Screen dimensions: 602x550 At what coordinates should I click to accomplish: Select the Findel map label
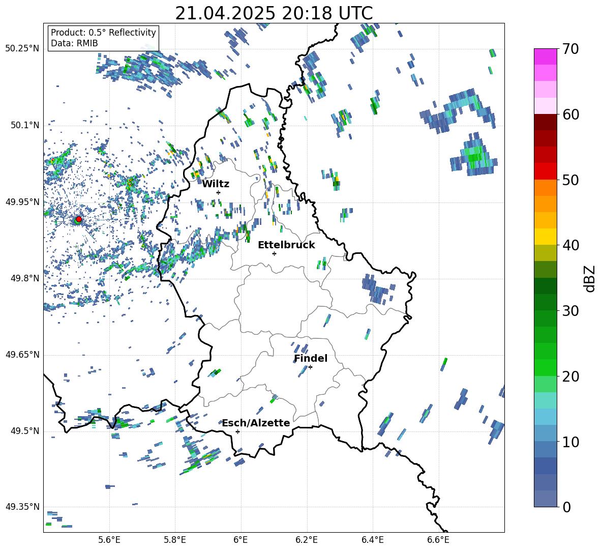(311, 358)
